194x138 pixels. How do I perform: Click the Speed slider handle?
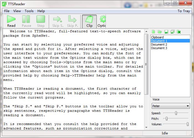click(176, 113)
